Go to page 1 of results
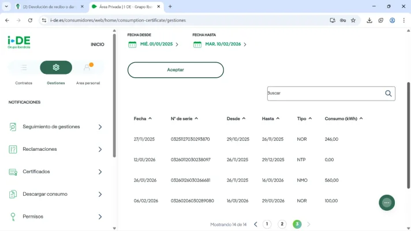The height and width of the screenshot is (231, 411). [267, 224]
